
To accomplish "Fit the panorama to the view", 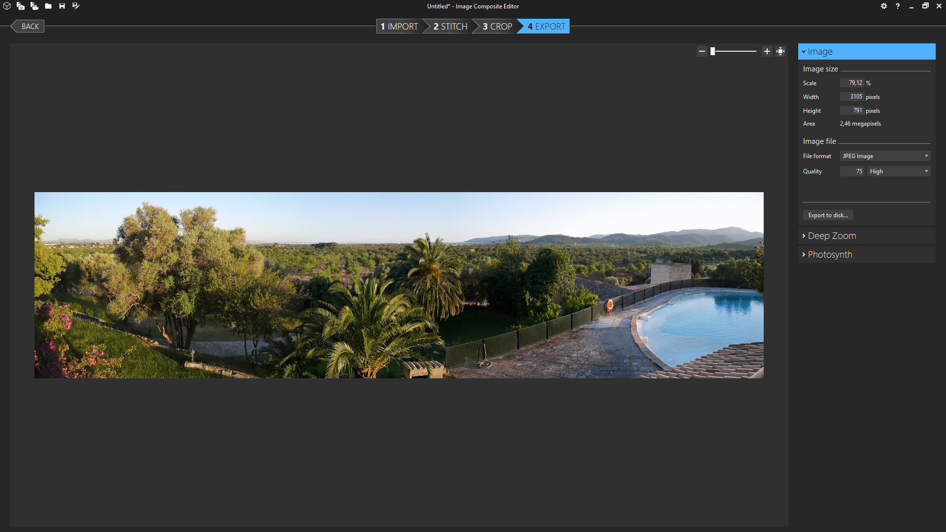I will (x=780, y=51).
